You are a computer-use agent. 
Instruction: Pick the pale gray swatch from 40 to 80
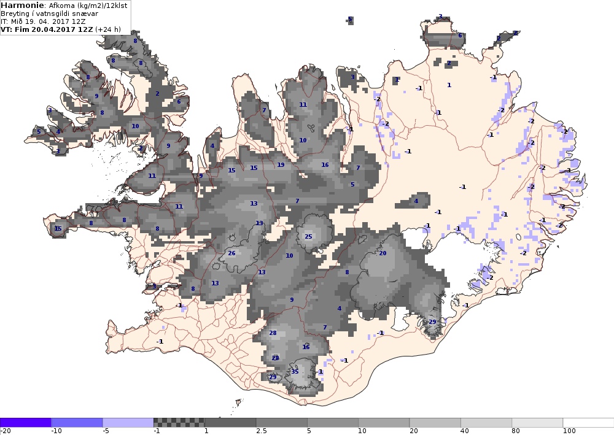[486, 423]
